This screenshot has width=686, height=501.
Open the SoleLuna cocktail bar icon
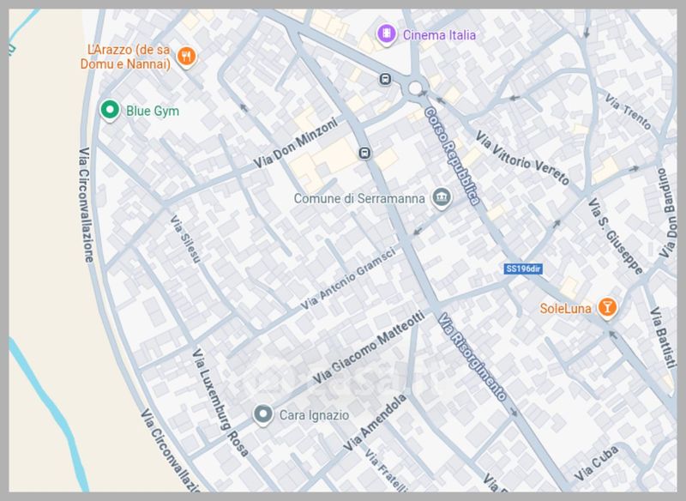607,308
